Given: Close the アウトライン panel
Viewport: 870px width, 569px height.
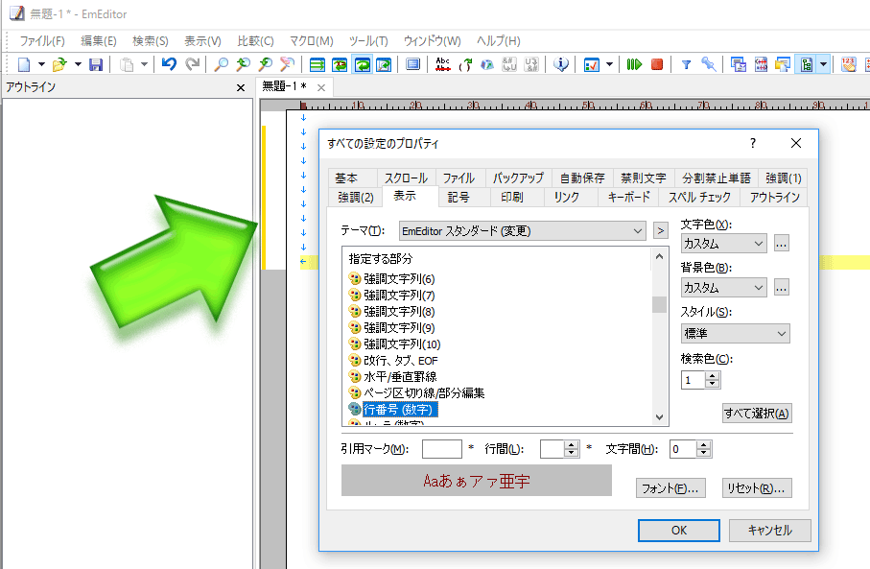Looking at the screenshot, I should (240, 87).
